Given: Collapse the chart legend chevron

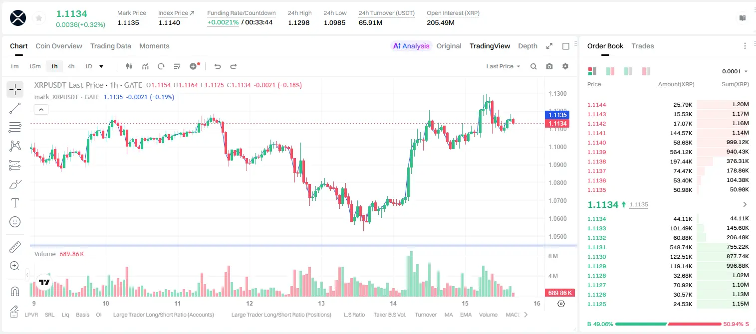Looking at the screenshot, I should coord(41,109).
